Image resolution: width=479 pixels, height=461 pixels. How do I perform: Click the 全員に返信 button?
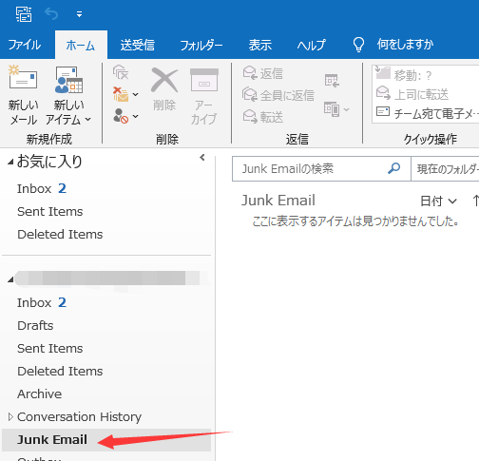tap(278, 95)
